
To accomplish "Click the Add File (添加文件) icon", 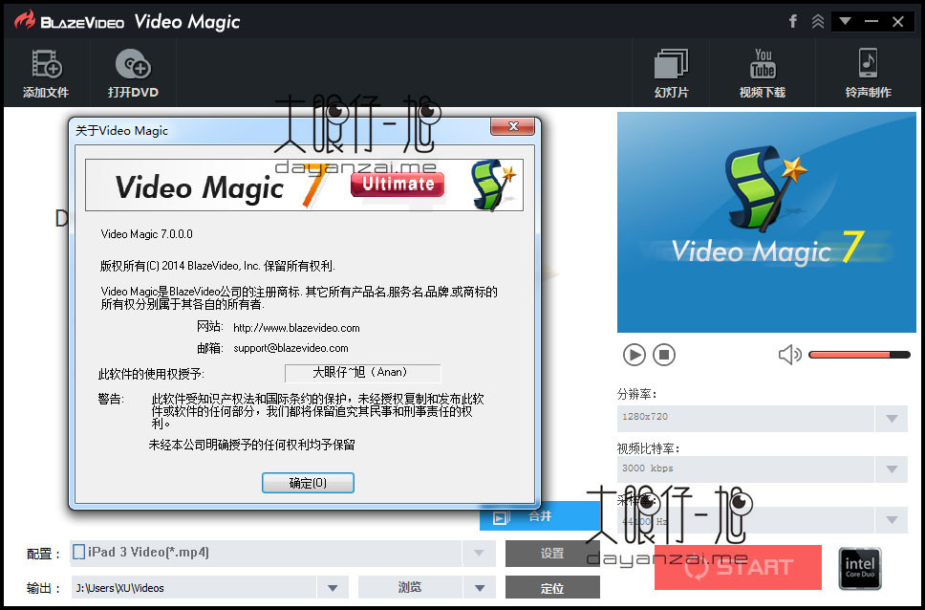I will coord(46,74).
